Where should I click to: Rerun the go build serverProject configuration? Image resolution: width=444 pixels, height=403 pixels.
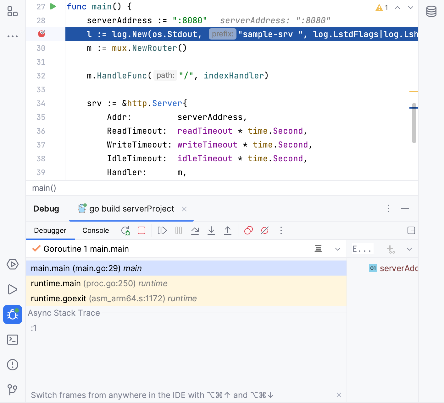click(125, 230)
